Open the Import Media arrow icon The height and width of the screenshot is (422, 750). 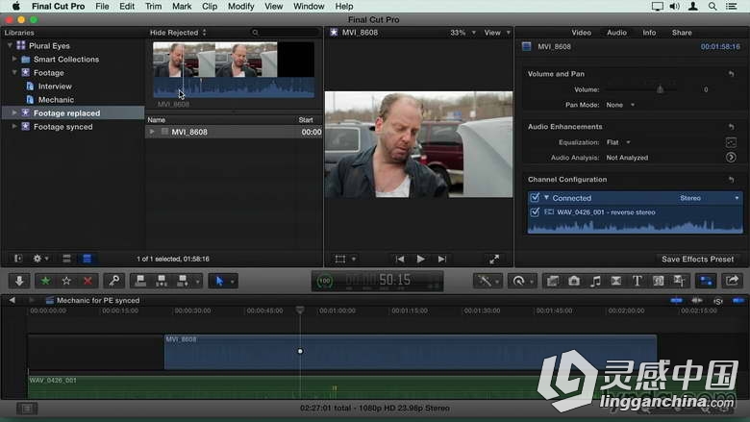19,281
